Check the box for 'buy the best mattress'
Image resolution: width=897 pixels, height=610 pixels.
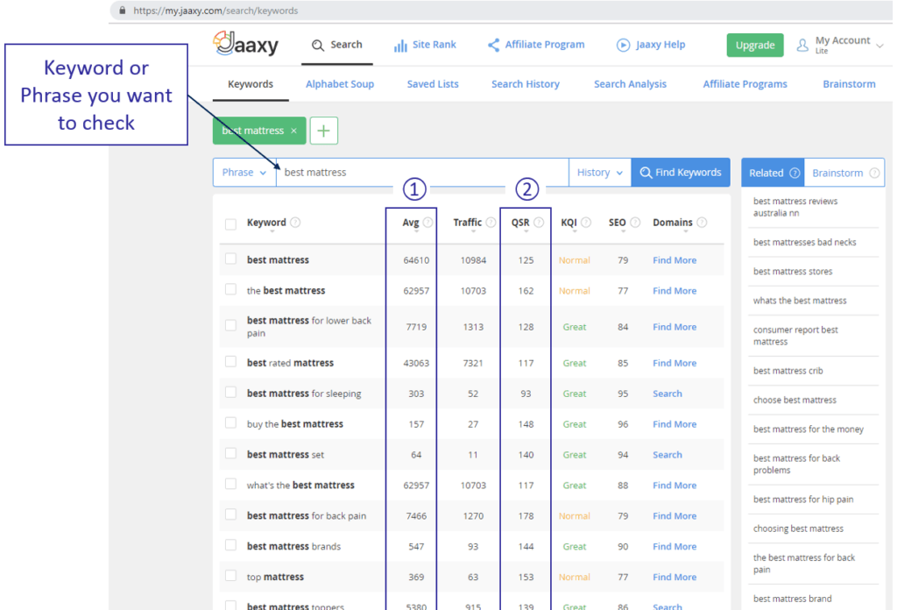click(x=230, y=422)
